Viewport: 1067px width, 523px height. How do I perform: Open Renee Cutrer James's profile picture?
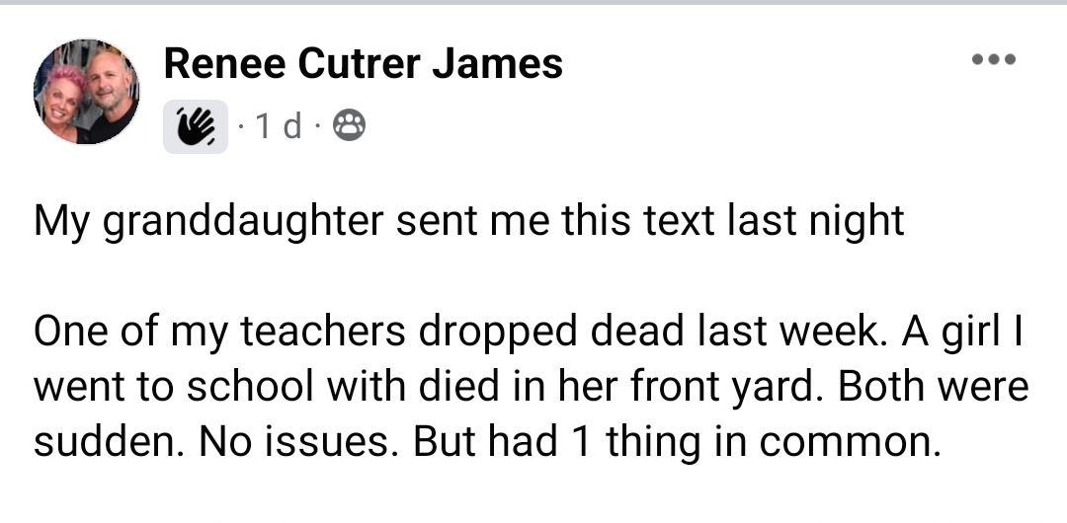click(87, 92)
